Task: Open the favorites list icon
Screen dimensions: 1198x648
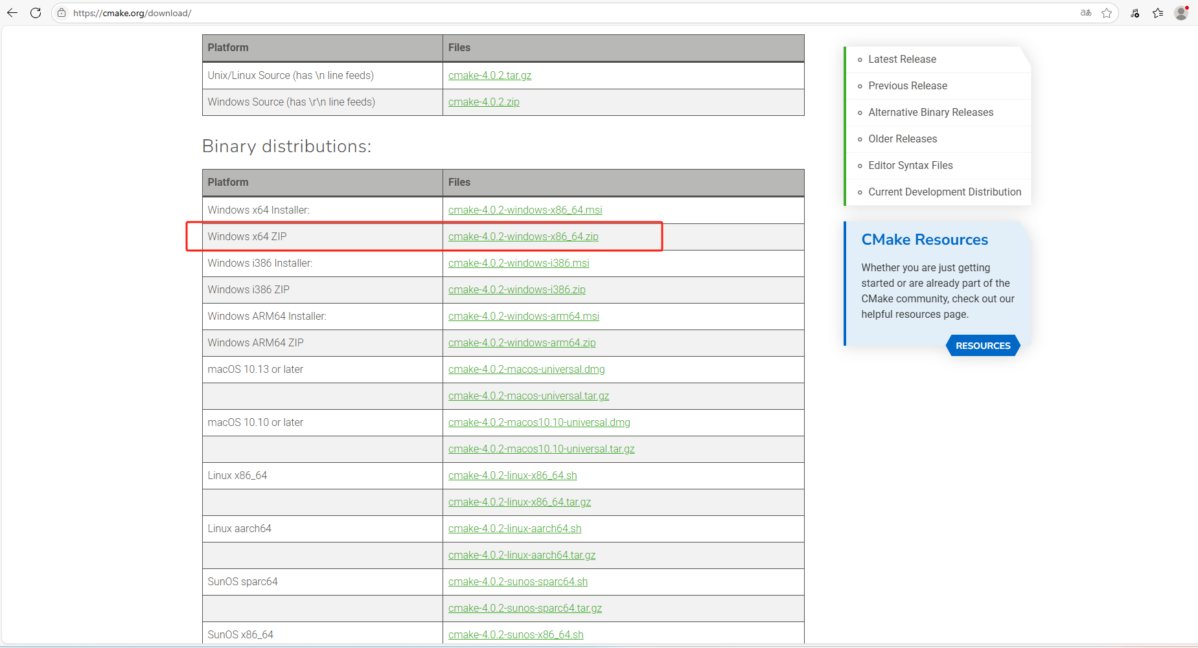Action: [1158, 13]
